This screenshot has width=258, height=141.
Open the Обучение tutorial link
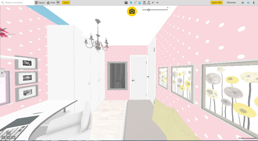pyautogui.click(x=231, y=3)
